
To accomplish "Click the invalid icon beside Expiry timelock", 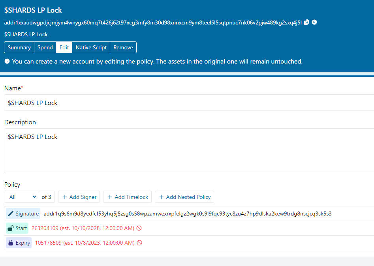I will tap(139, 243).
